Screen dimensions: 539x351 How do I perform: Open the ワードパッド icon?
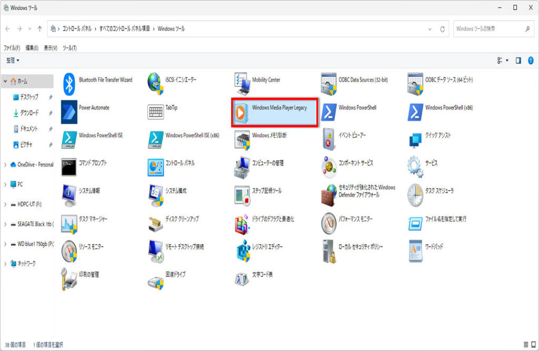tap(415, 250)
